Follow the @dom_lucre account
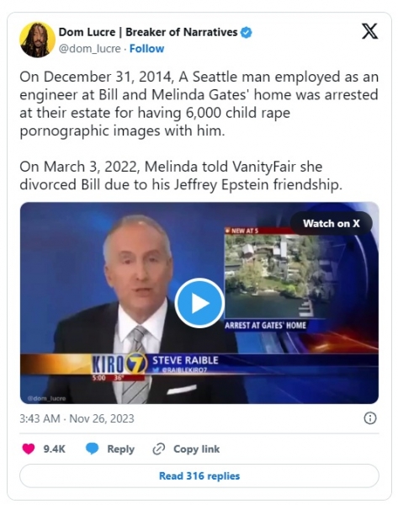 tap(147, 49)
